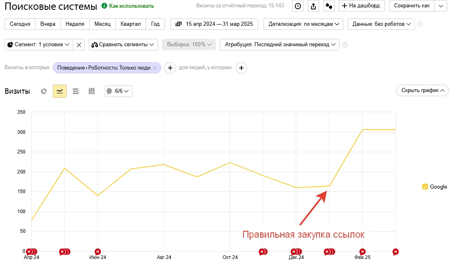Remove segment with X beside Сегмент dropdown
455x277 pixels.
(79, 45)
